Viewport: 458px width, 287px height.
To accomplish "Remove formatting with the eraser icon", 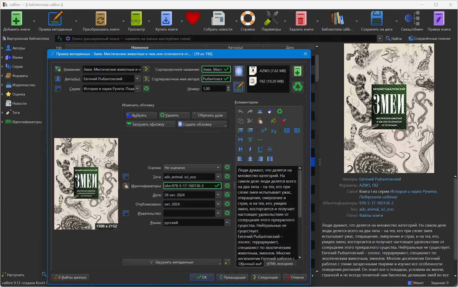I will [x=270, y=111].
